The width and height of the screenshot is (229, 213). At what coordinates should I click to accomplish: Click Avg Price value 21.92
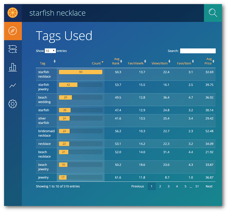pos(209,152)
